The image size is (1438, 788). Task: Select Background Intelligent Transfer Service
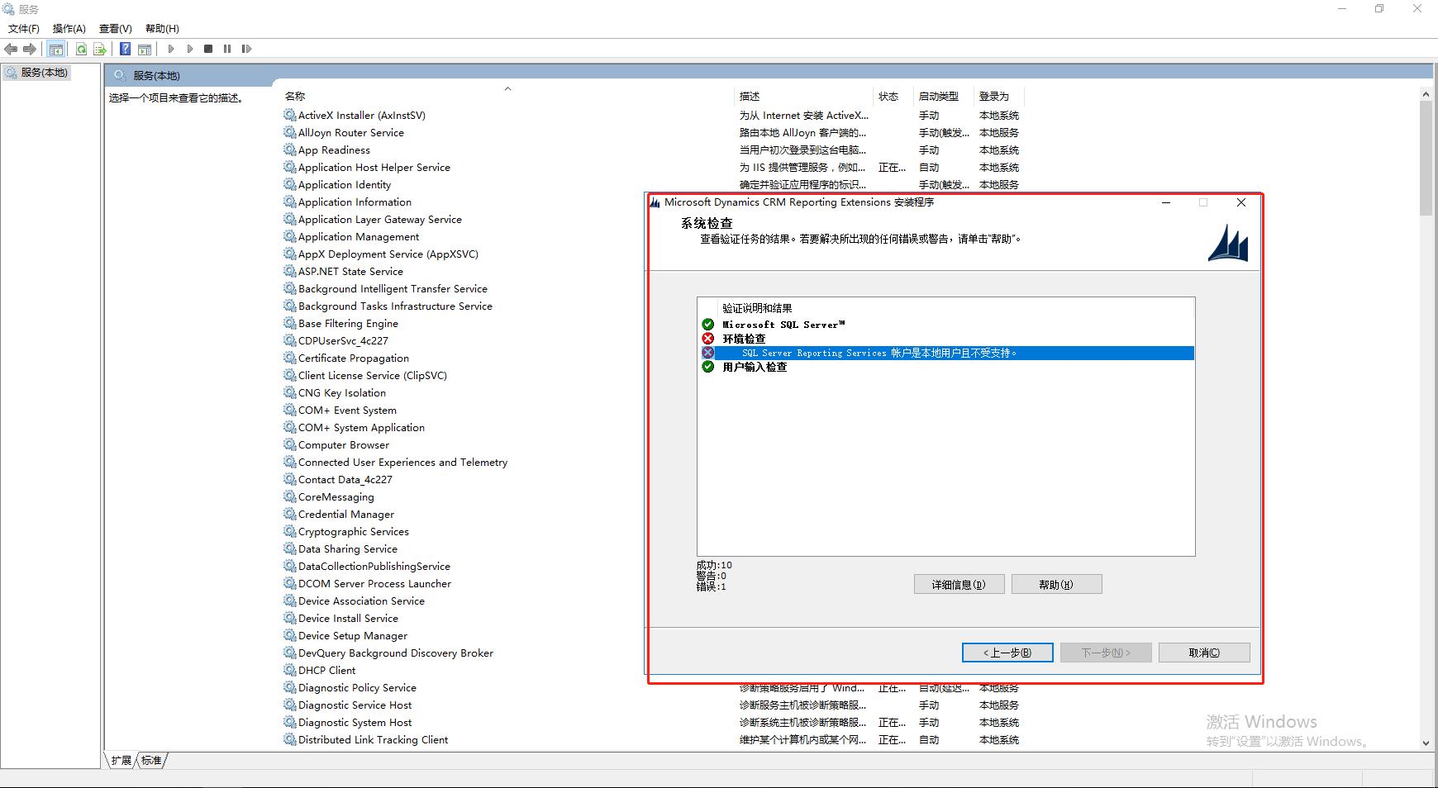[393, 288]
